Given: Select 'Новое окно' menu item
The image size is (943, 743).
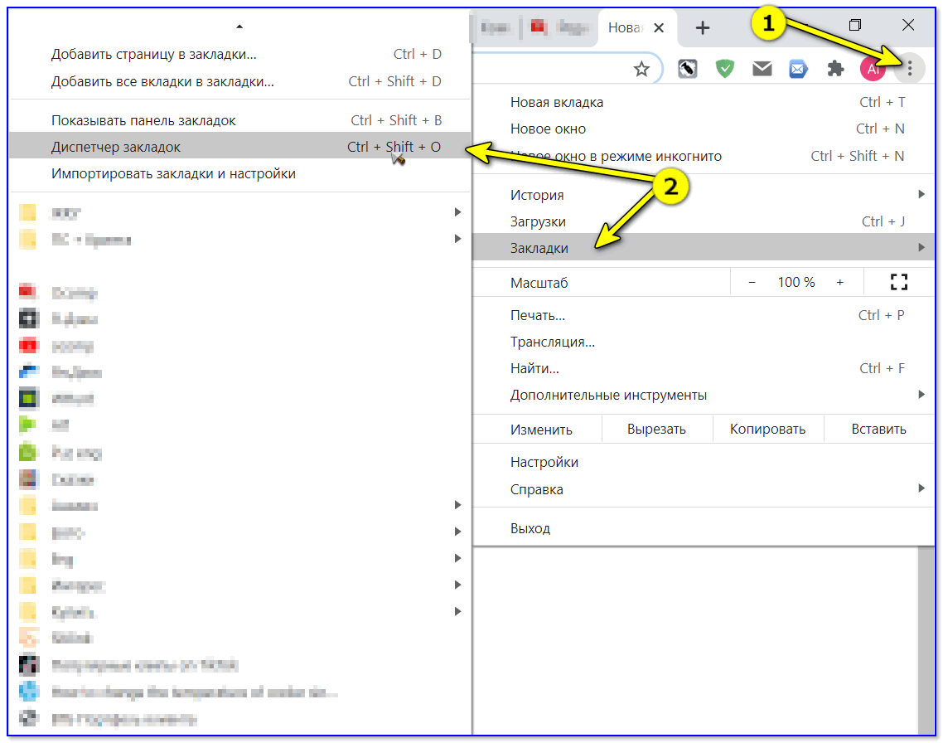Looking at the screenshot, I should click(x=704, y=129).
